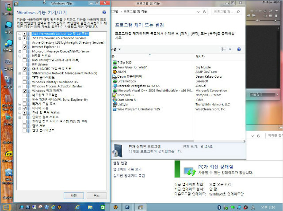Viewport: 283px width, 211px height.
Task: Toggle SMB 1.0/CIFS file sharing checkbox
Action: 25,69
